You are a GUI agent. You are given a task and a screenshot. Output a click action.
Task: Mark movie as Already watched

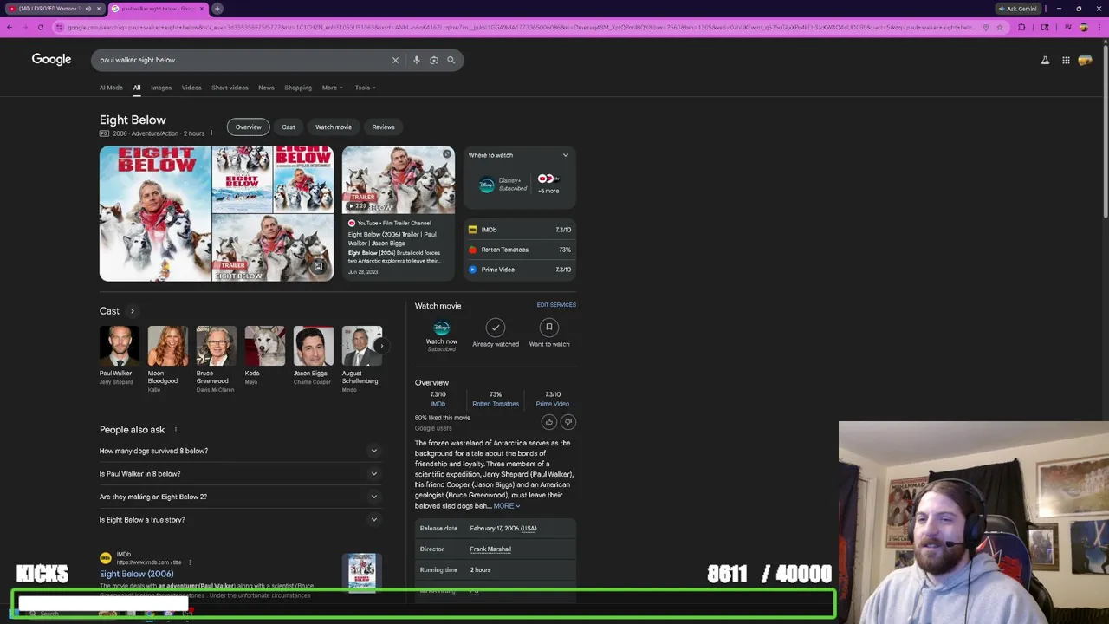(x=496, y=334)
